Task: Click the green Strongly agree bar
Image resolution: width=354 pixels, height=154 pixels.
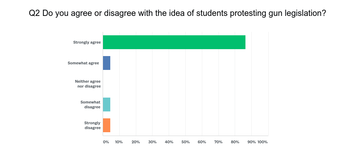Action: pos(174,42)
